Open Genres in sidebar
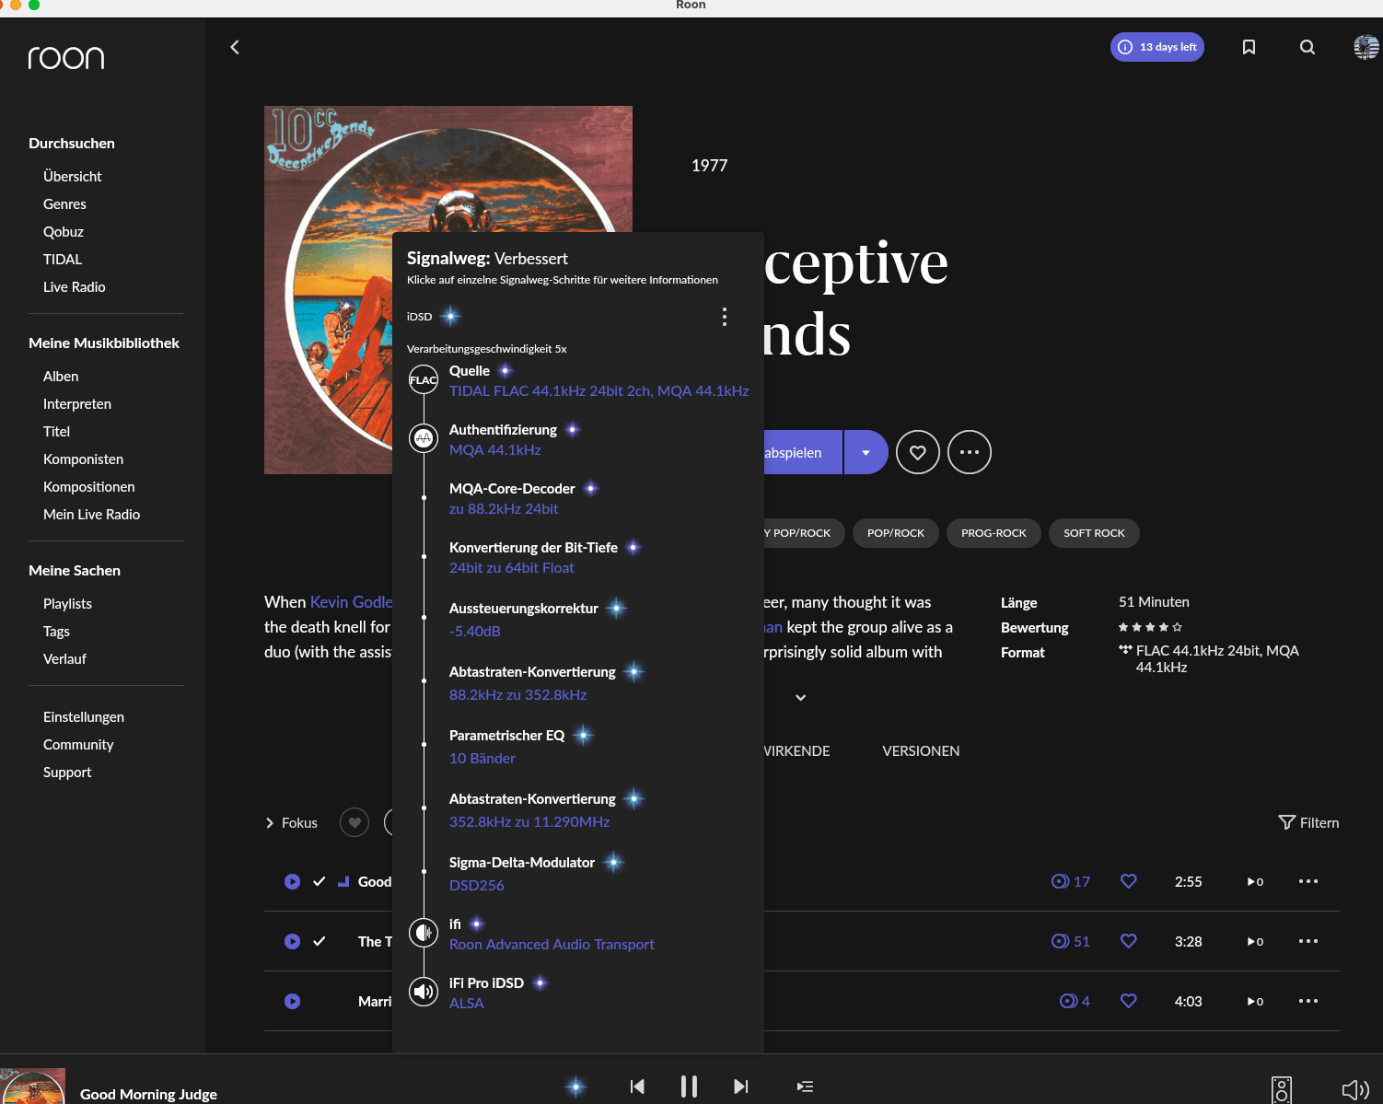This screenshot has height=1104, width=1383. pyautogui.click(x=64, y=203)
